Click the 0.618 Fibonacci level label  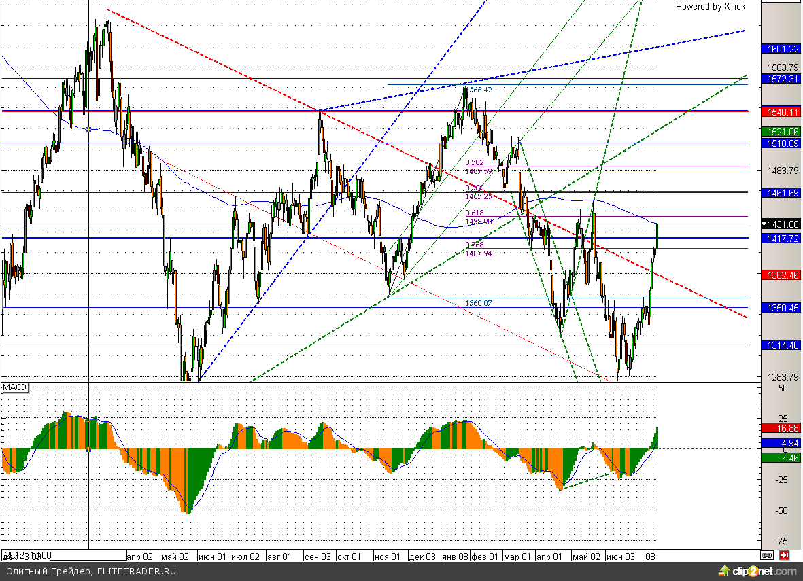point(474,213)
